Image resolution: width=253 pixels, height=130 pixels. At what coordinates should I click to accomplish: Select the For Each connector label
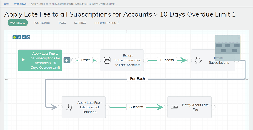pyautogui.click(x=137, y=79)
